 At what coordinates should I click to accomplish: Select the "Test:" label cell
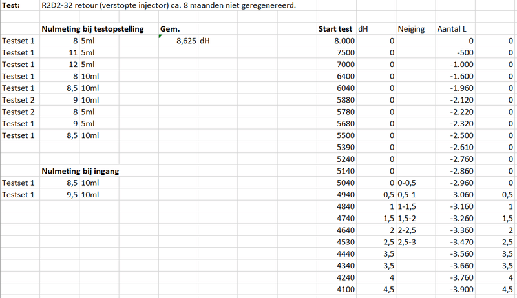11,5
